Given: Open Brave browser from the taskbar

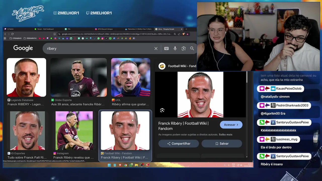Looking at the screenshot, I should point(120,165).
